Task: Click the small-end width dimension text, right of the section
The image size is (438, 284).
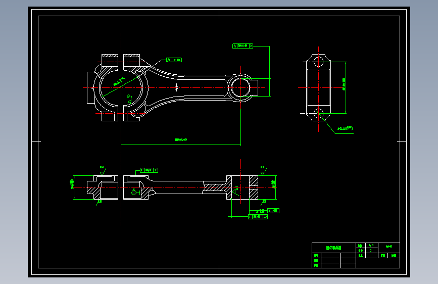Action: click(x=273, y=183)
